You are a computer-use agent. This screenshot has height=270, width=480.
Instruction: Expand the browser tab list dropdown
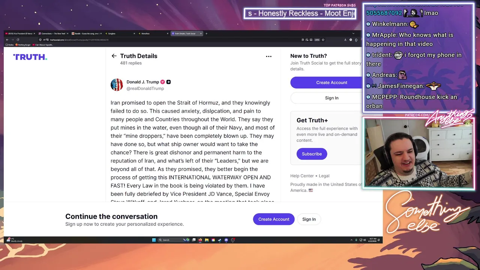tap(353, 33)
